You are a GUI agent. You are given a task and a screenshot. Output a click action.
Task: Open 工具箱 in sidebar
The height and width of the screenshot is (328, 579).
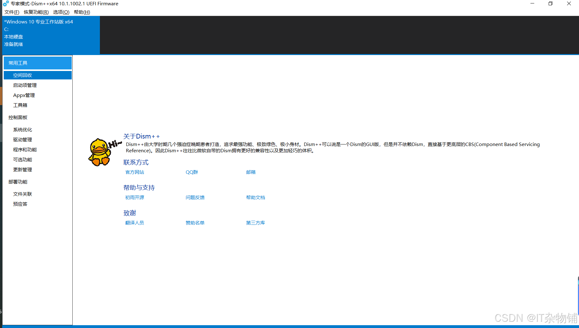point(38,105)
